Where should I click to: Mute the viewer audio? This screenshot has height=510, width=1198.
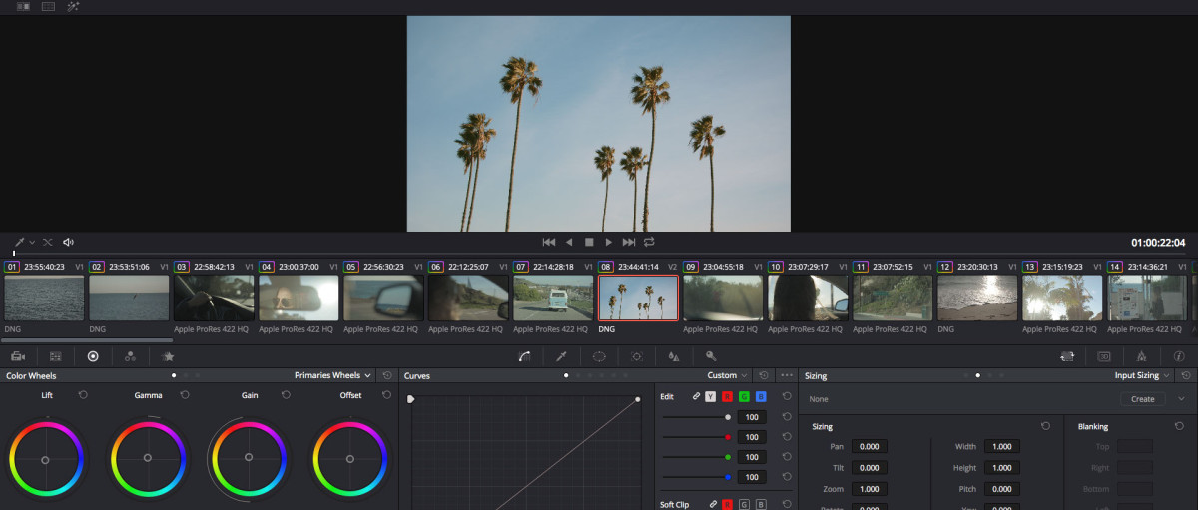point(68,242)
